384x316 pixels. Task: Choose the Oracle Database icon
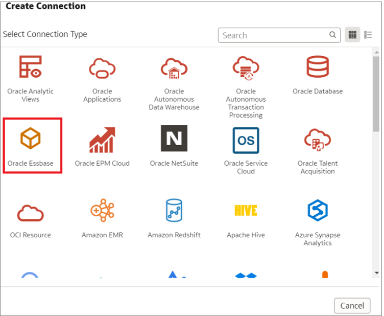318,66
